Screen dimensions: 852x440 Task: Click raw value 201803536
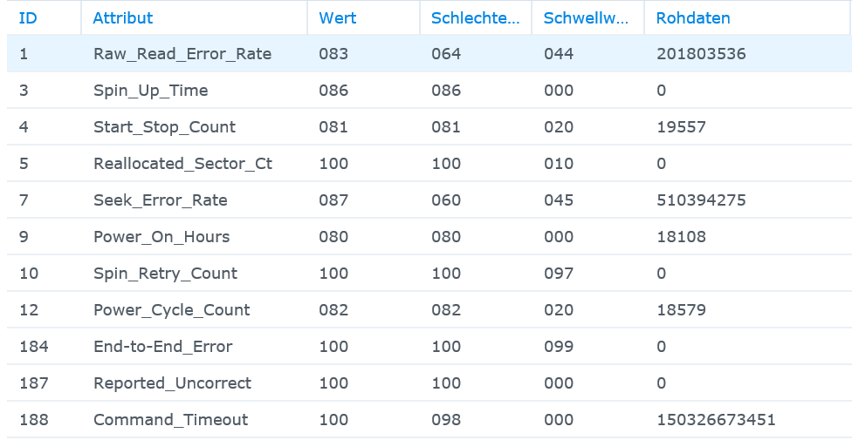pyautogui.click(x=701, y=54)
